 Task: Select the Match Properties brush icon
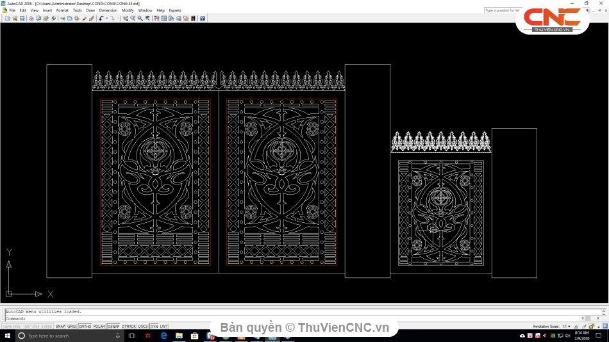92,19
